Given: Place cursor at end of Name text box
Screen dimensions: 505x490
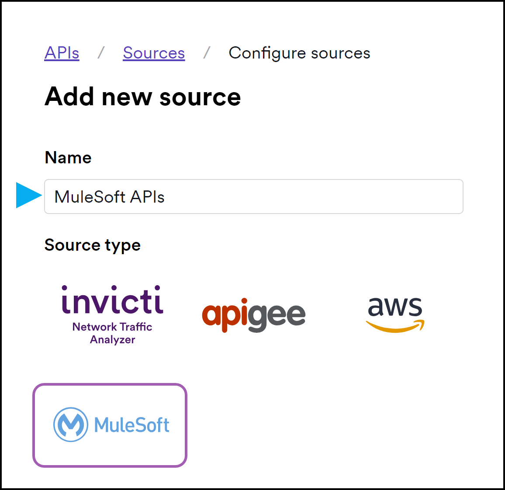Looking at the screenshot, I should point(451,197).
